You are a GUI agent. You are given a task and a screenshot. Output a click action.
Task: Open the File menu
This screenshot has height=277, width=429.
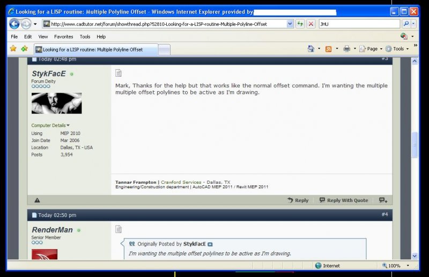point(14,36)
